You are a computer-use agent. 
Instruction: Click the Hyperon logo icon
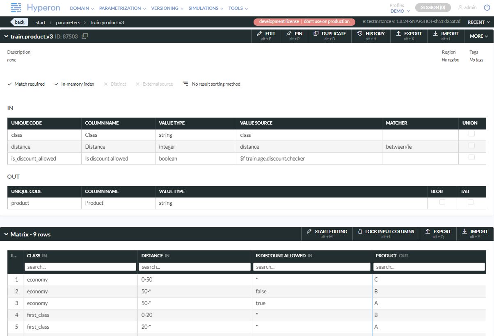[16, 8]
